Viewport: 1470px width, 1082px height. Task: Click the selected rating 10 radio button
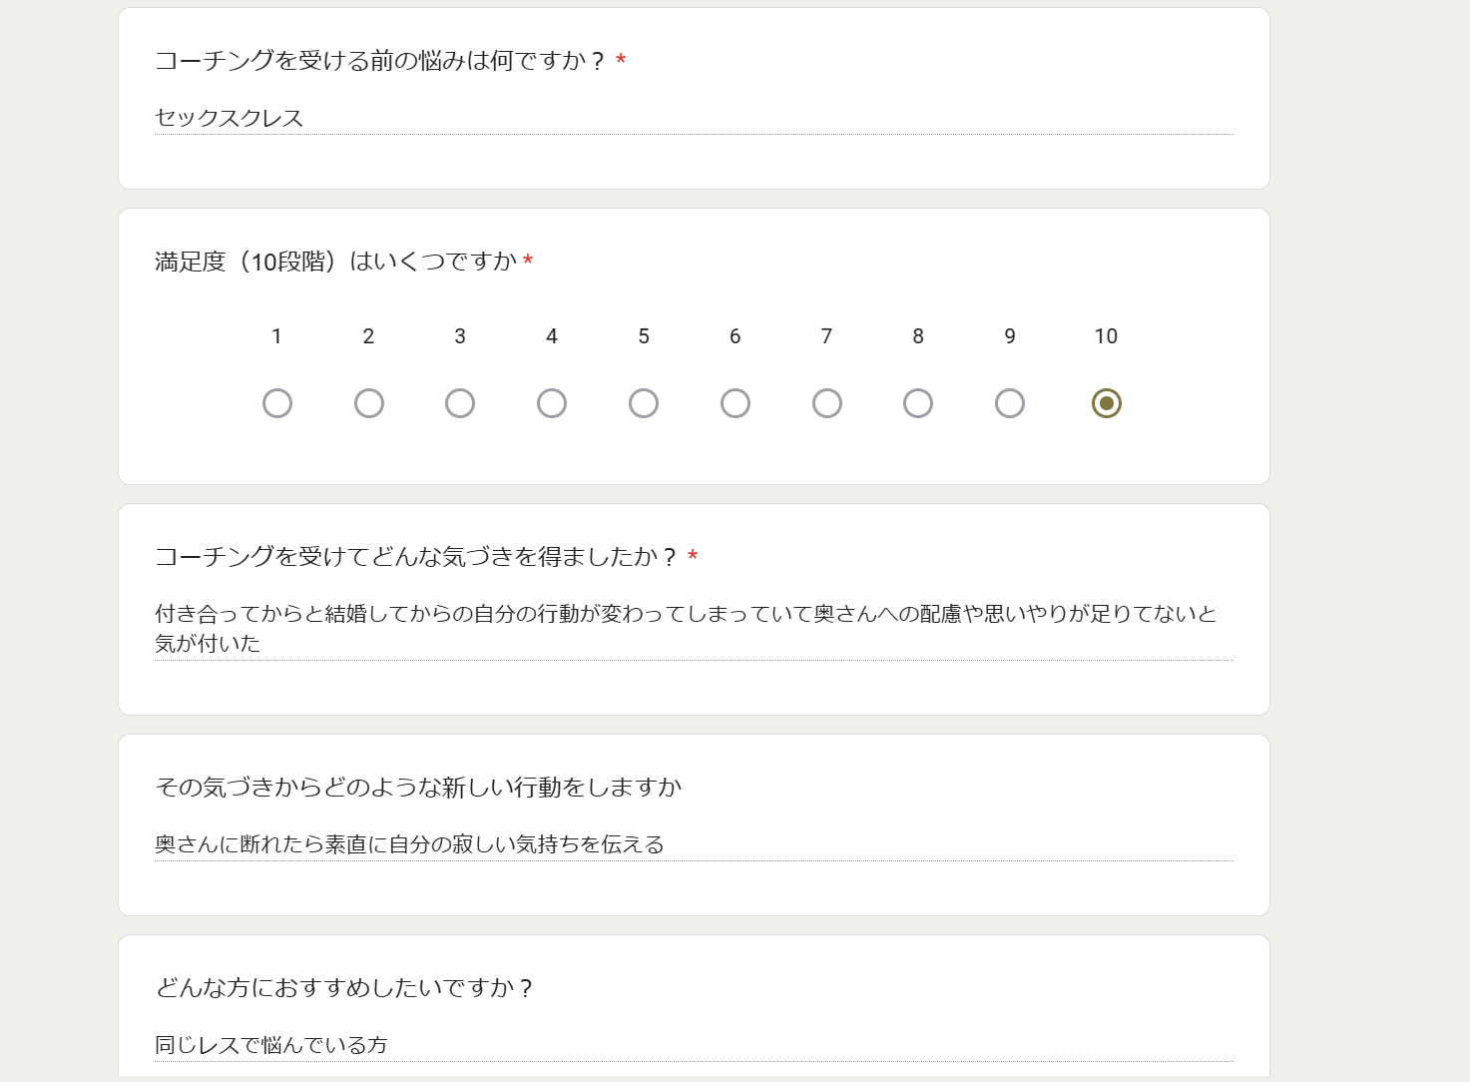1107,403
